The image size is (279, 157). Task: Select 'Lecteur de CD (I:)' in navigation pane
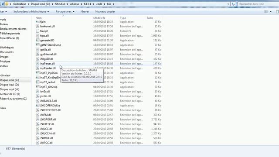point(10,94)
